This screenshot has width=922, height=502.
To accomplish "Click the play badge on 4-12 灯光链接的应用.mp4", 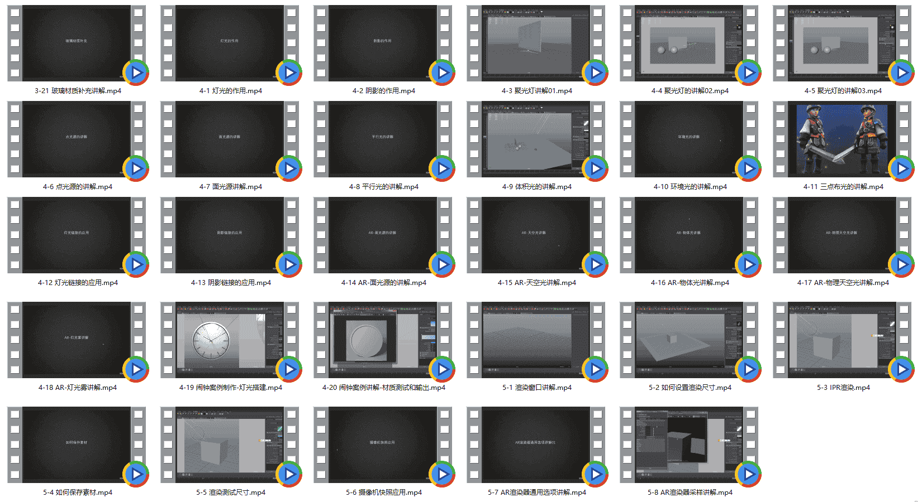I will pos(136,264).
